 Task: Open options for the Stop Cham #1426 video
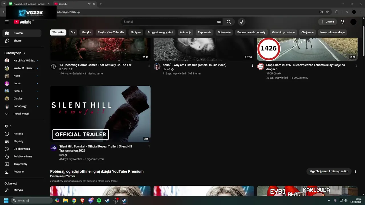point(356,65)
